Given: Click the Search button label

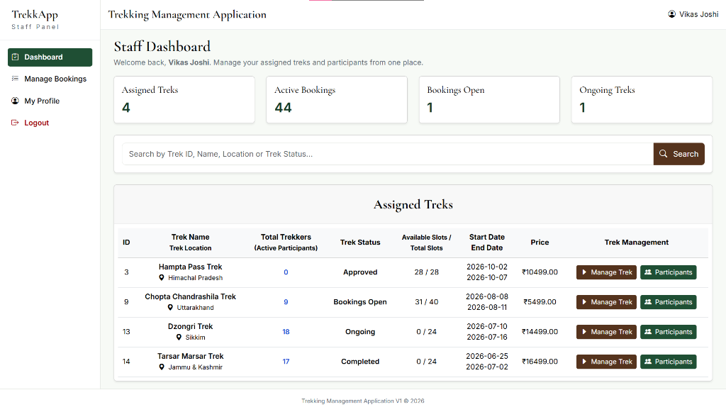Looking at the screenshot, I should [x=686, y=154].
